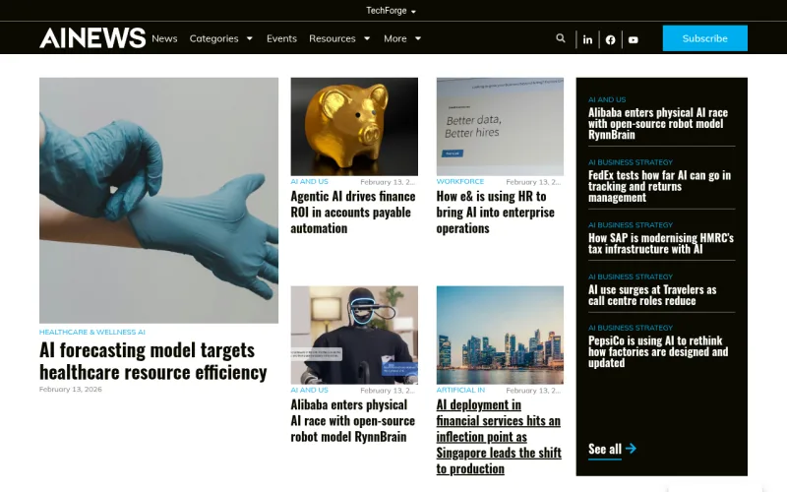Click the arrow beside See all
This screenshot has height=492, width=787.
coord(631,449)
